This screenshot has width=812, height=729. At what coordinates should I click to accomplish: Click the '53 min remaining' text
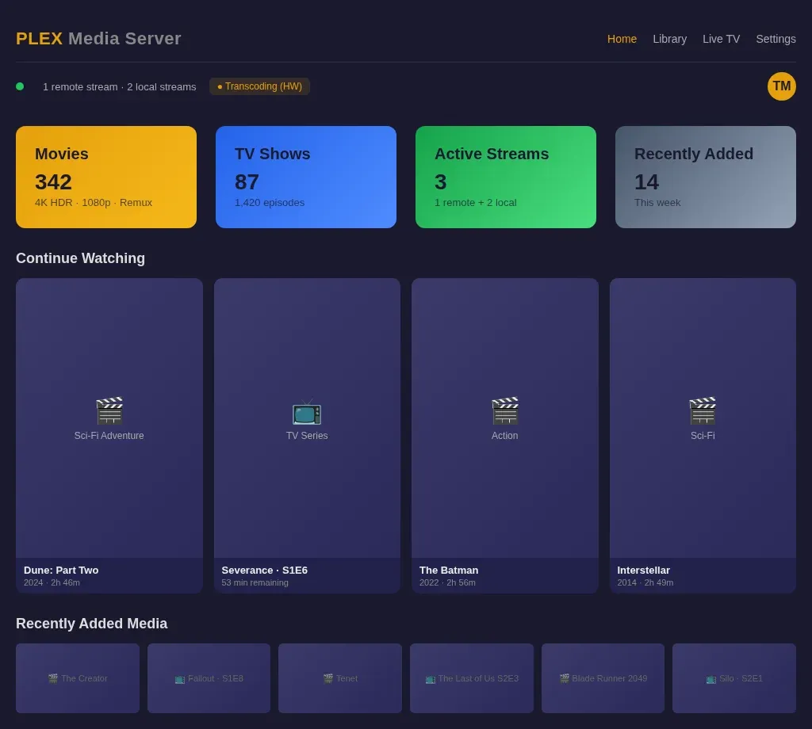pos(255,582)
